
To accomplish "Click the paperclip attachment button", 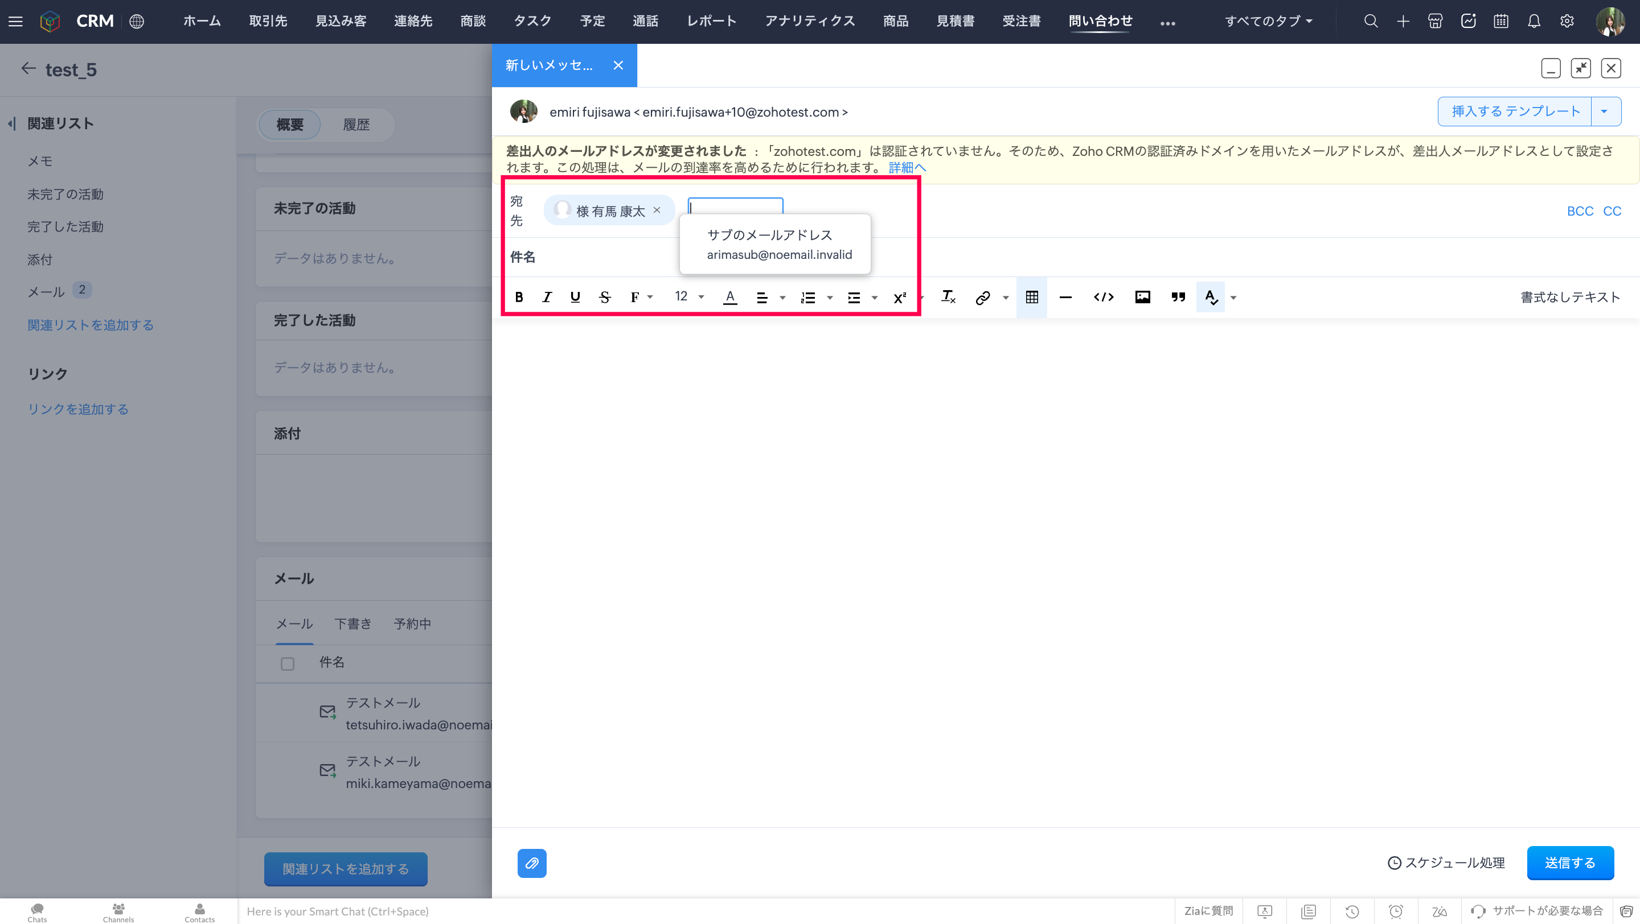I will pyautogui.click(x=532, y=863).
